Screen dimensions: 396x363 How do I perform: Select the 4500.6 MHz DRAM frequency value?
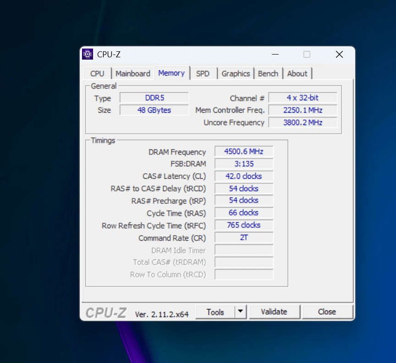[x=244, y=151]
